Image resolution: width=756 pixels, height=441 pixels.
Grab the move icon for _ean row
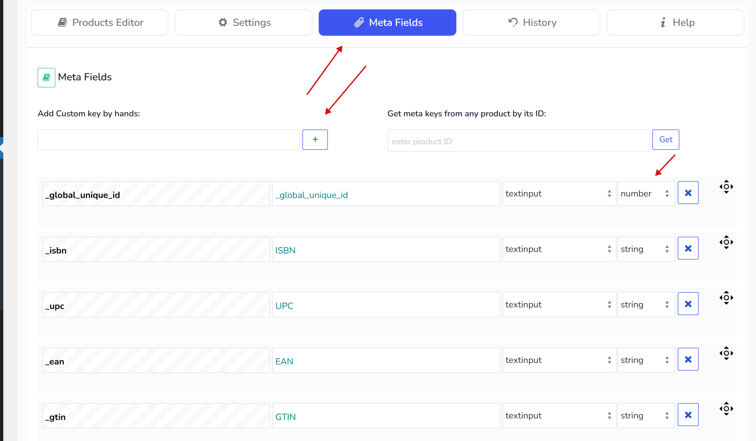pos(726,353)
